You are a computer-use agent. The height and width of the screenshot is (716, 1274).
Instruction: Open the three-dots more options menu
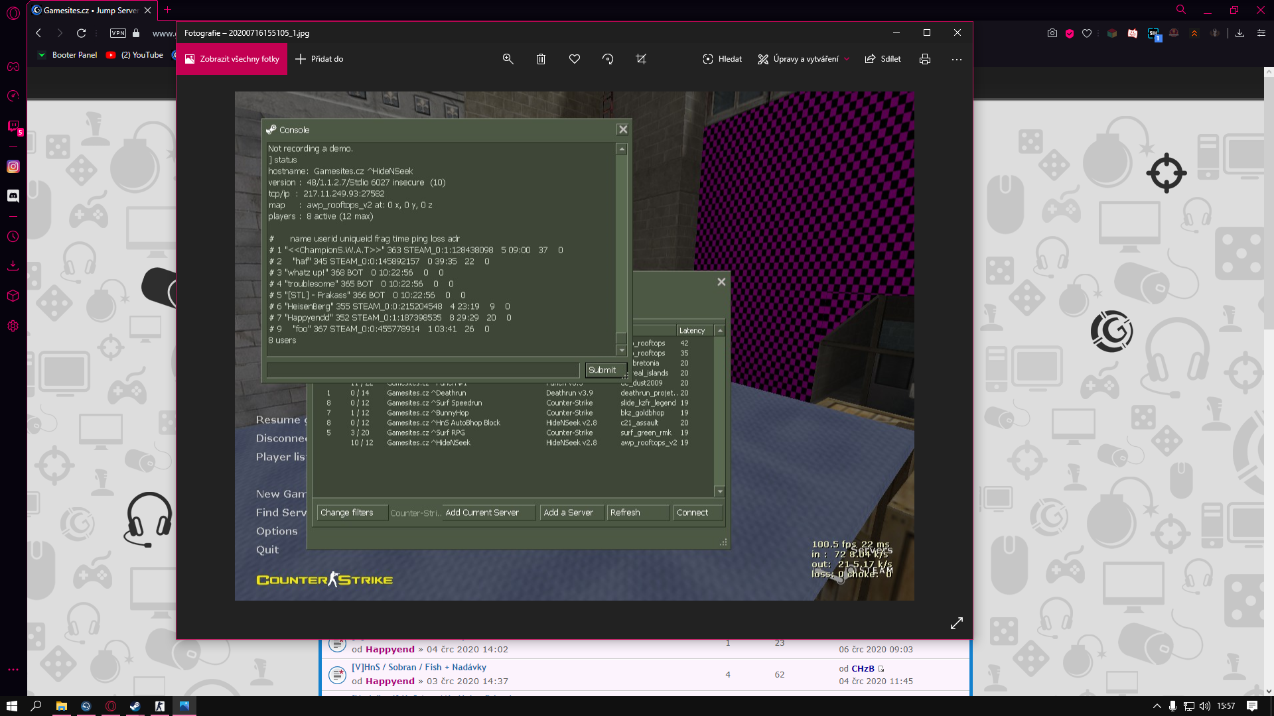click(x=956, y=59)
